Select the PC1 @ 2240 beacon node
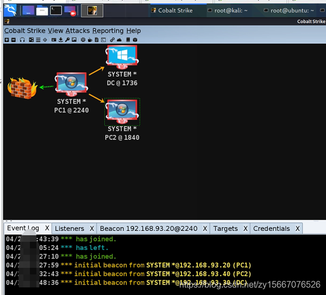Image resolution: width=326 pixels, height=295 pixels. point(71,84)
